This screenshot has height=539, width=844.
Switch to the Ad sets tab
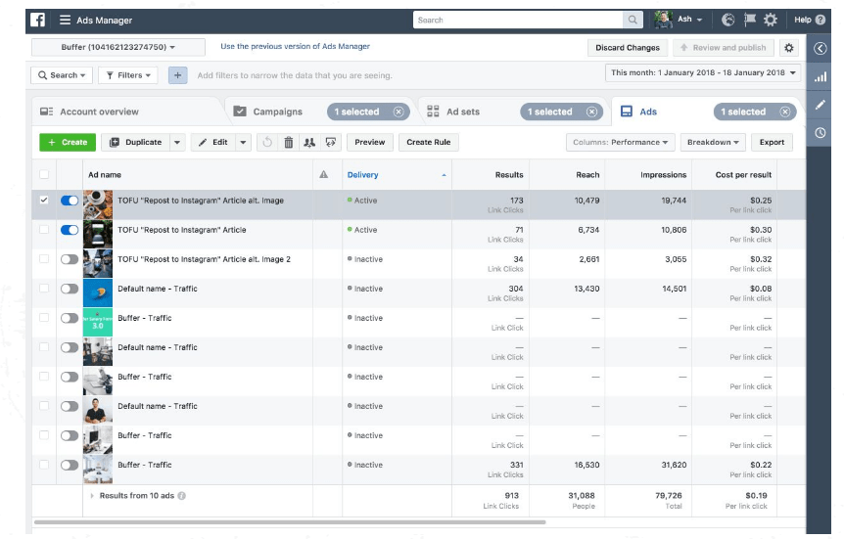pyautogui.click(x=463, y=112)
